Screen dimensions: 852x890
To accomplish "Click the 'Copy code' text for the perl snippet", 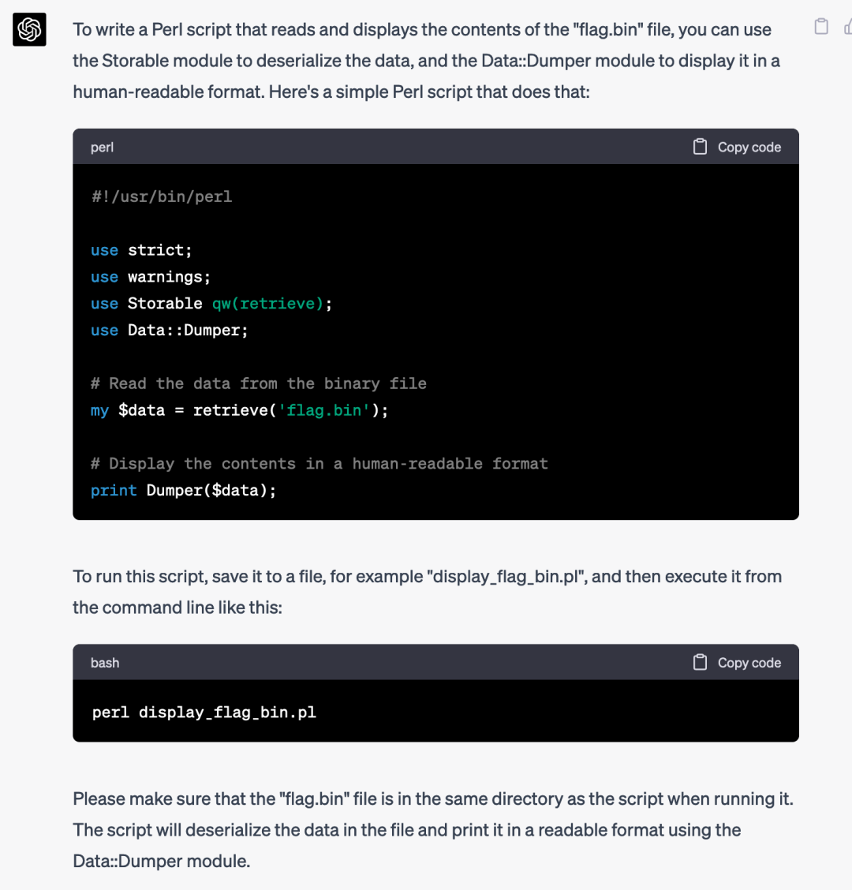I will pos(749,147).
